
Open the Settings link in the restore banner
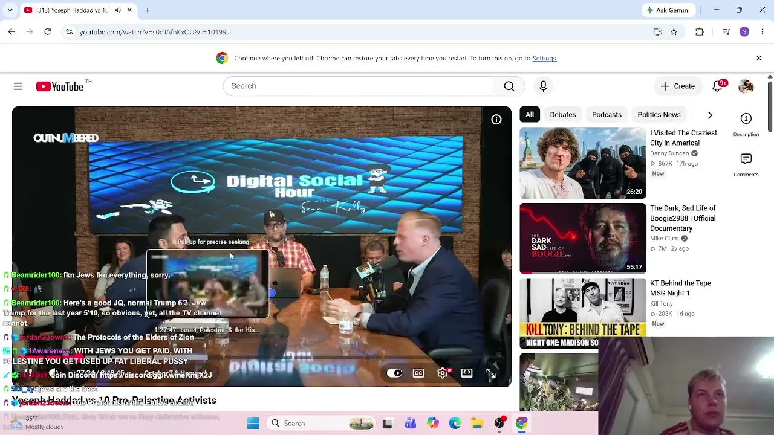tap(545, 58)
